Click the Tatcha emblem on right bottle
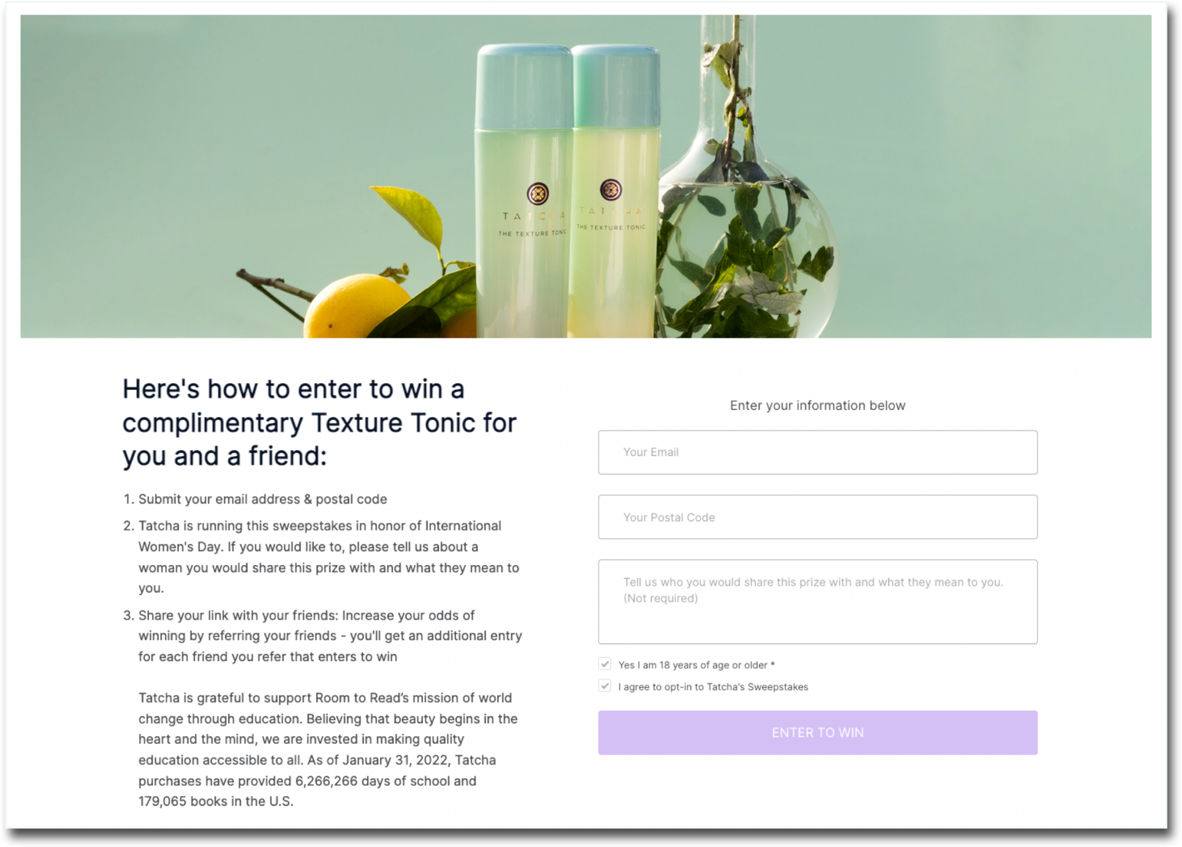This screenshot has width=1182, height=847. point(611,189)
